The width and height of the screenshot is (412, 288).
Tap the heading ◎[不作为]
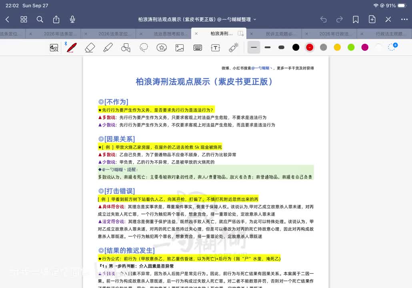coord(113,102)
